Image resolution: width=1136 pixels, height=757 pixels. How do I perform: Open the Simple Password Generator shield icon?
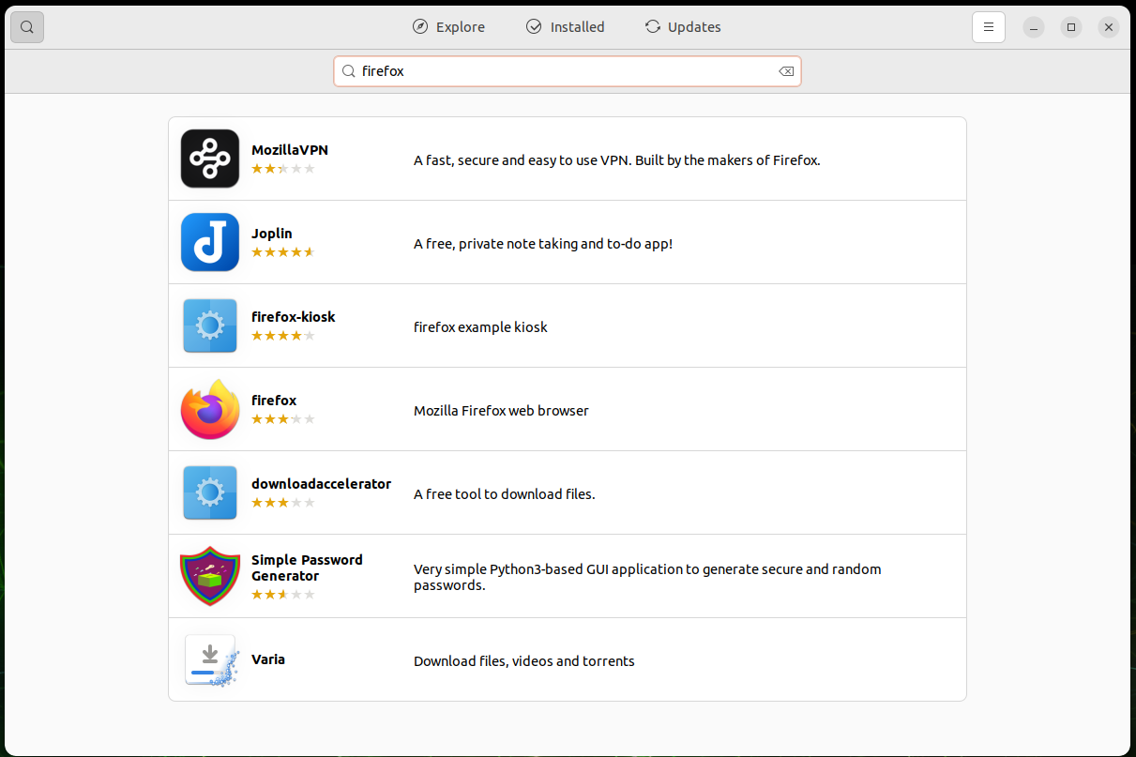coord(210,576)
